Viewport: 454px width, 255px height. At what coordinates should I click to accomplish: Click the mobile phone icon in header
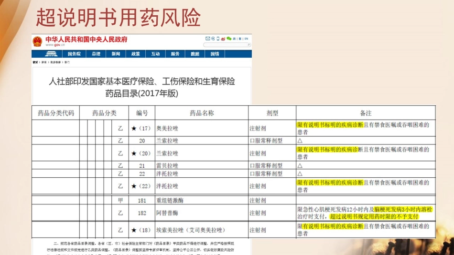tap(218, 39)
